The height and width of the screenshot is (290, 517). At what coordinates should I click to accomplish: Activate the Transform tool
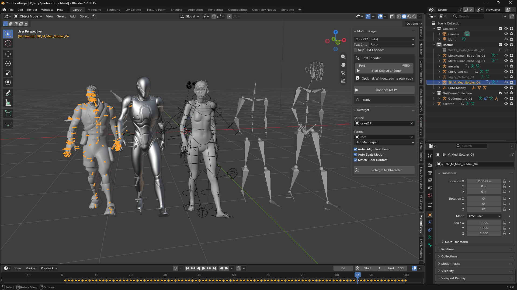pyautogui.click(x=8, y=82)
